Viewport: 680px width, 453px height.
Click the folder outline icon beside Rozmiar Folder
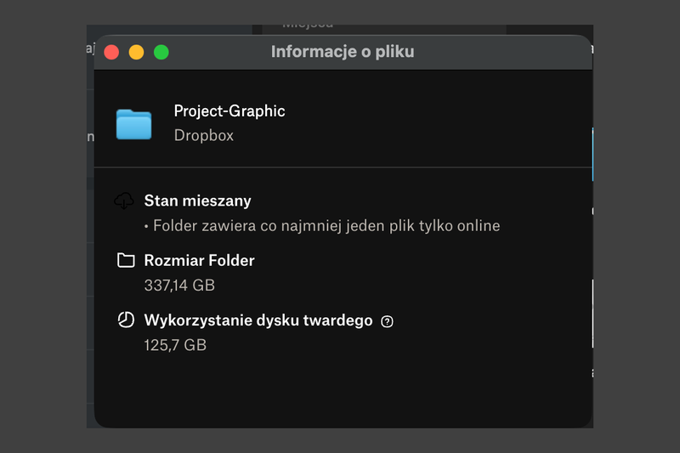(126, 261)
